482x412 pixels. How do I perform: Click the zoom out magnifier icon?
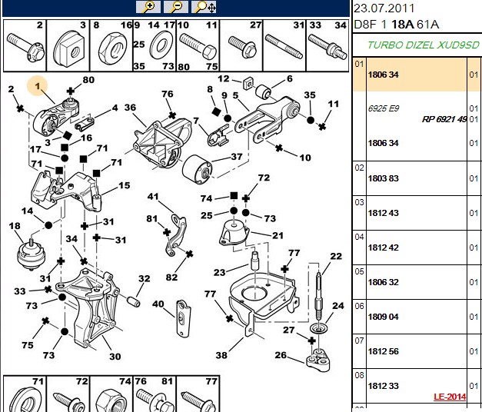pyautogui.click(x=176, y=6)
